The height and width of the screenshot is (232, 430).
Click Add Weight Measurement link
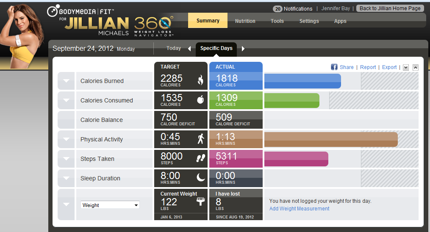click(299, 208)
